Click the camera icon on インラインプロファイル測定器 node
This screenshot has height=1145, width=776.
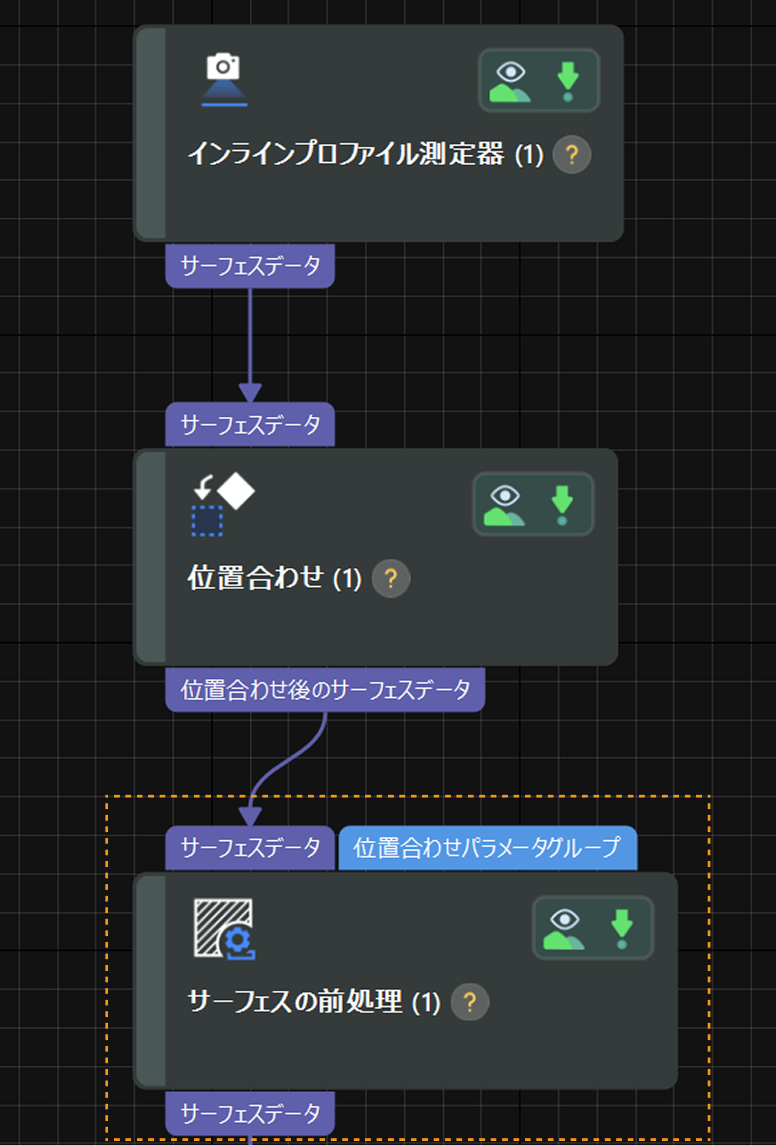[224, 80]
